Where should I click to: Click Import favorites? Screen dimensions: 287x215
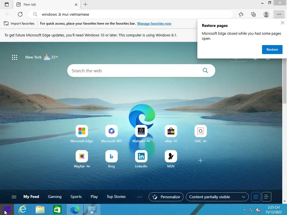[x=19, y=24]
